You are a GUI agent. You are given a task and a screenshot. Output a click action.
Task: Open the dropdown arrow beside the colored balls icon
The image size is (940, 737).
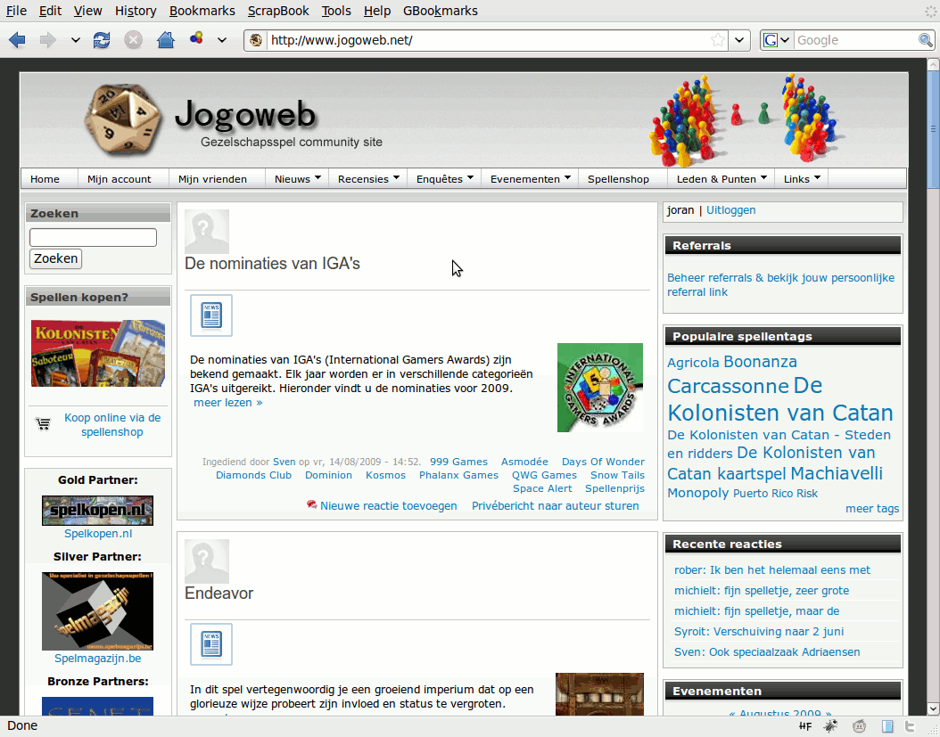222,40
